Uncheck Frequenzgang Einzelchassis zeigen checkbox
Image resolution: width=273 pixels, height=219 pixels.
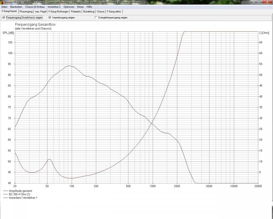pyautogui.click(x=4, y=17)
